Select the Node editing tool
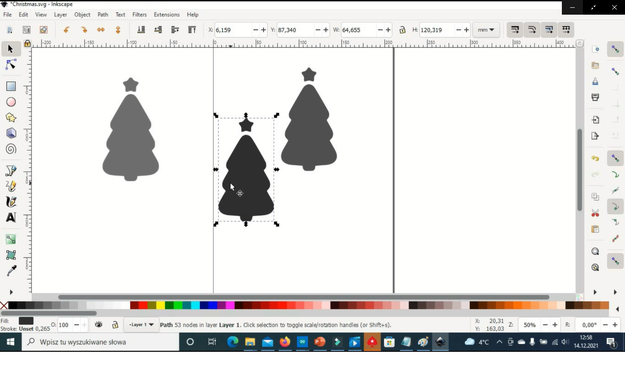This screenshot has height=366, width=625. [x=11, y=65]
